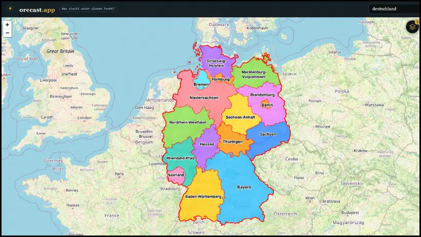421x237 pixels.
Task: Click the Den Haag city label
Action: [144, 108]
